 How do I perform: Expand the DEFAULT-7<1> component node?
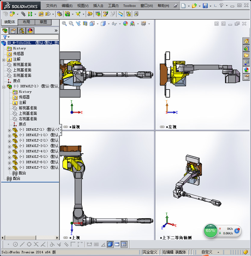pos(9,168)
